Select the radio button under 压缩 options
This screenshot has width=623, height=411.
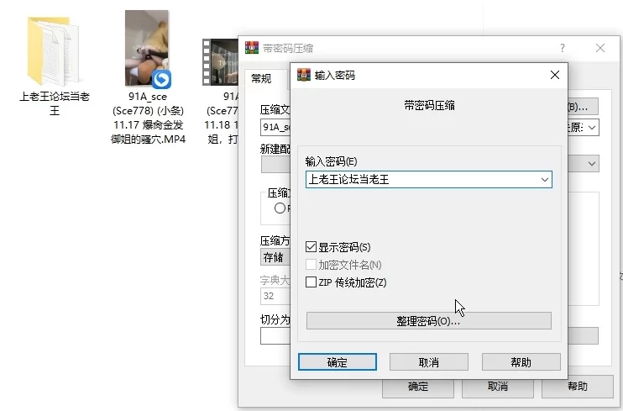click(280, 208)
